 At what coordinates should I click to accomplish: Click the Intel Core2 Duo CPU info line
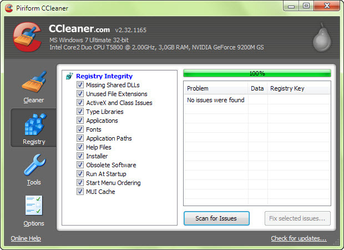[x=156, y=47]
